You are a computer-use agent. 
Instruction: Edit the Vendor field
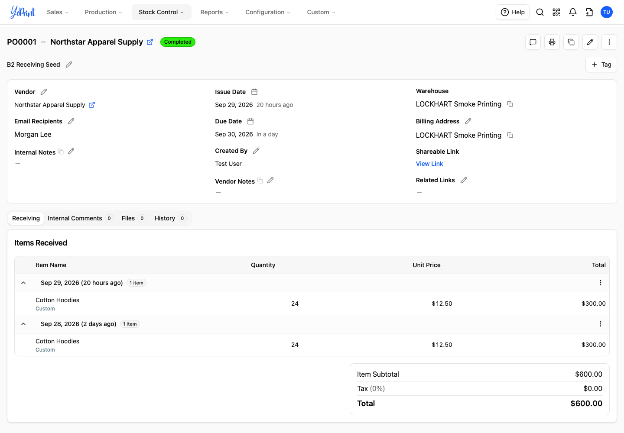pyautogui.click(x=44, y=92)
